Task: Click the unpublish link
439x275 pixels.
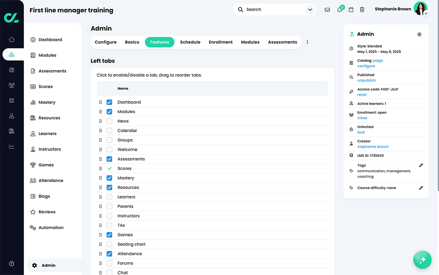Action: pos(366,80)
